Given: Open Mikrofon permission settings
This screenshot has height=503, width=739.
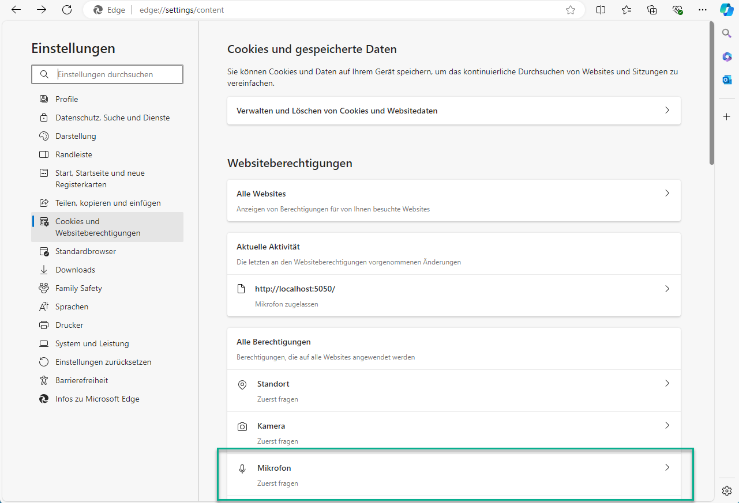Looking at the screenshot, I should pos(453,474).
